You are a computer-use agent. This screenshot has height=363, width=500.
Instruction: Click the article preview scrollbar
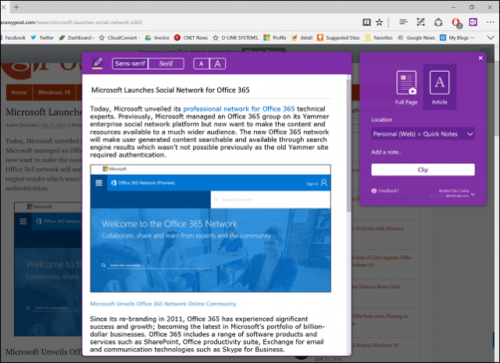pos(349,144)
